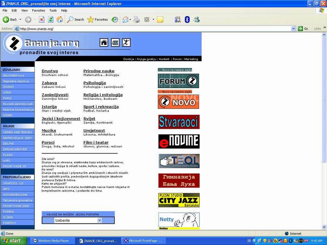The height and width of the screenshot is (245, 327).
Task: Open the View menu
Action: point(24,11)
